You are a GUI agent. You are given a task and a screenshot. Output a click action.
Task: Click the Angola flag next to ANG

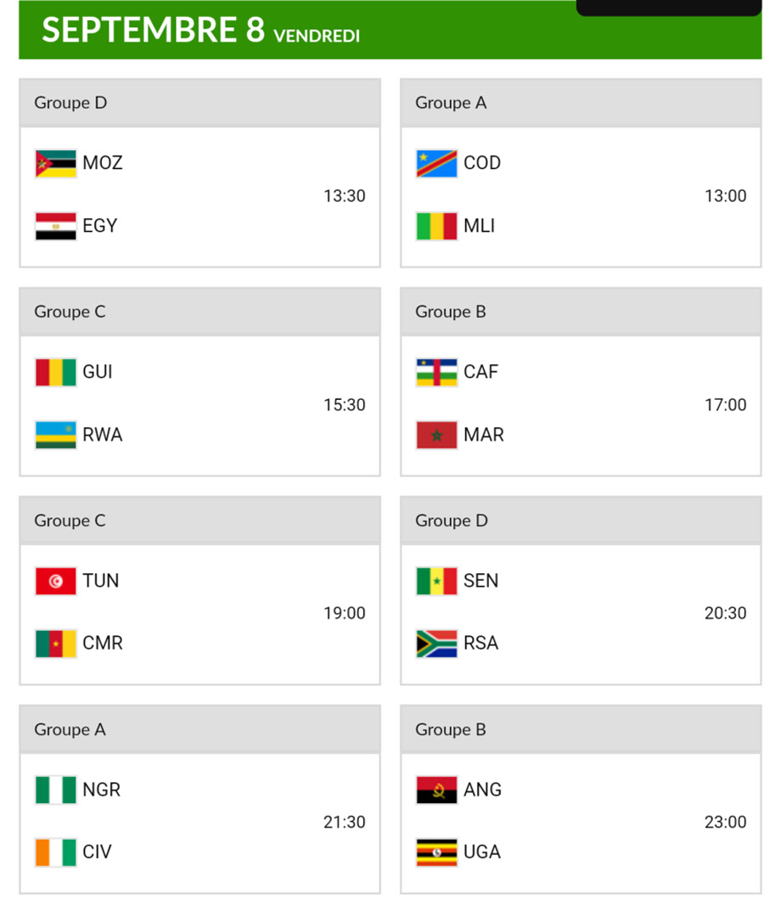[x=436, y=790]
